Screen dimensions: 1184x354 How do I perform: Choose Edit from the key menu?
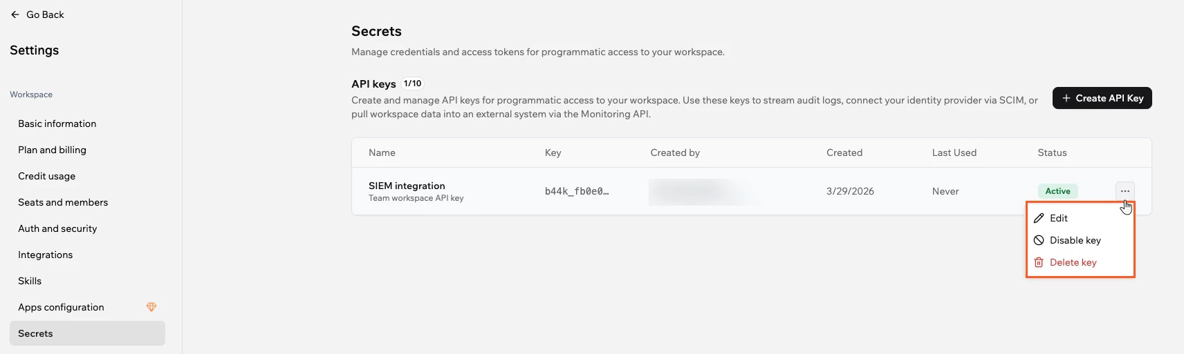(x=1080, y=218)
